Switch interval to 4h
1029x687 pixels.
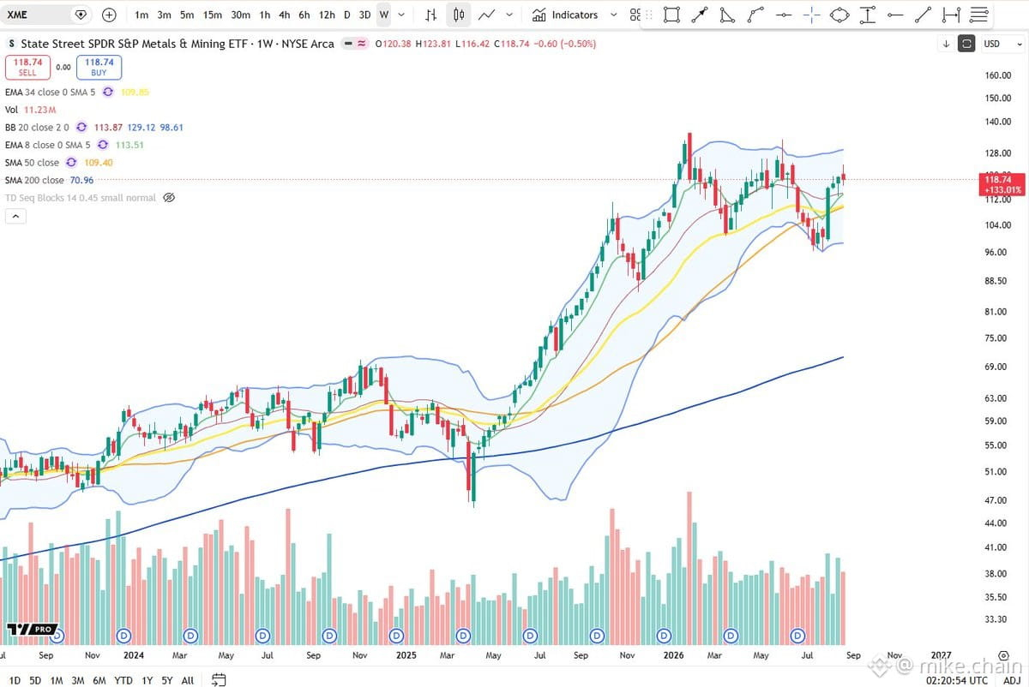284,15
